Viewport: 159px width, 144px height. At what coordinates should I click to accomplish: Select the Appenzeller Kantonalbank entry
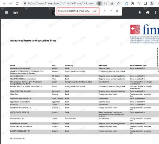click(20, 102)
